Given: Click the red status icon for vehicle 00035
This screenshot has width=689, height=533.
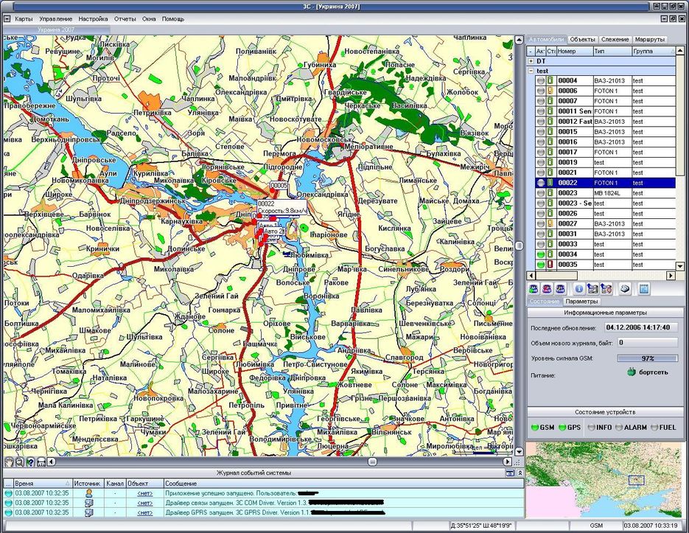Looking at the screenshot, I should tap(550, 264).
